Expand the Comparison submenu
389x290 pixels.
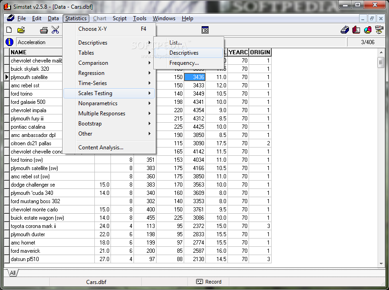109,63
